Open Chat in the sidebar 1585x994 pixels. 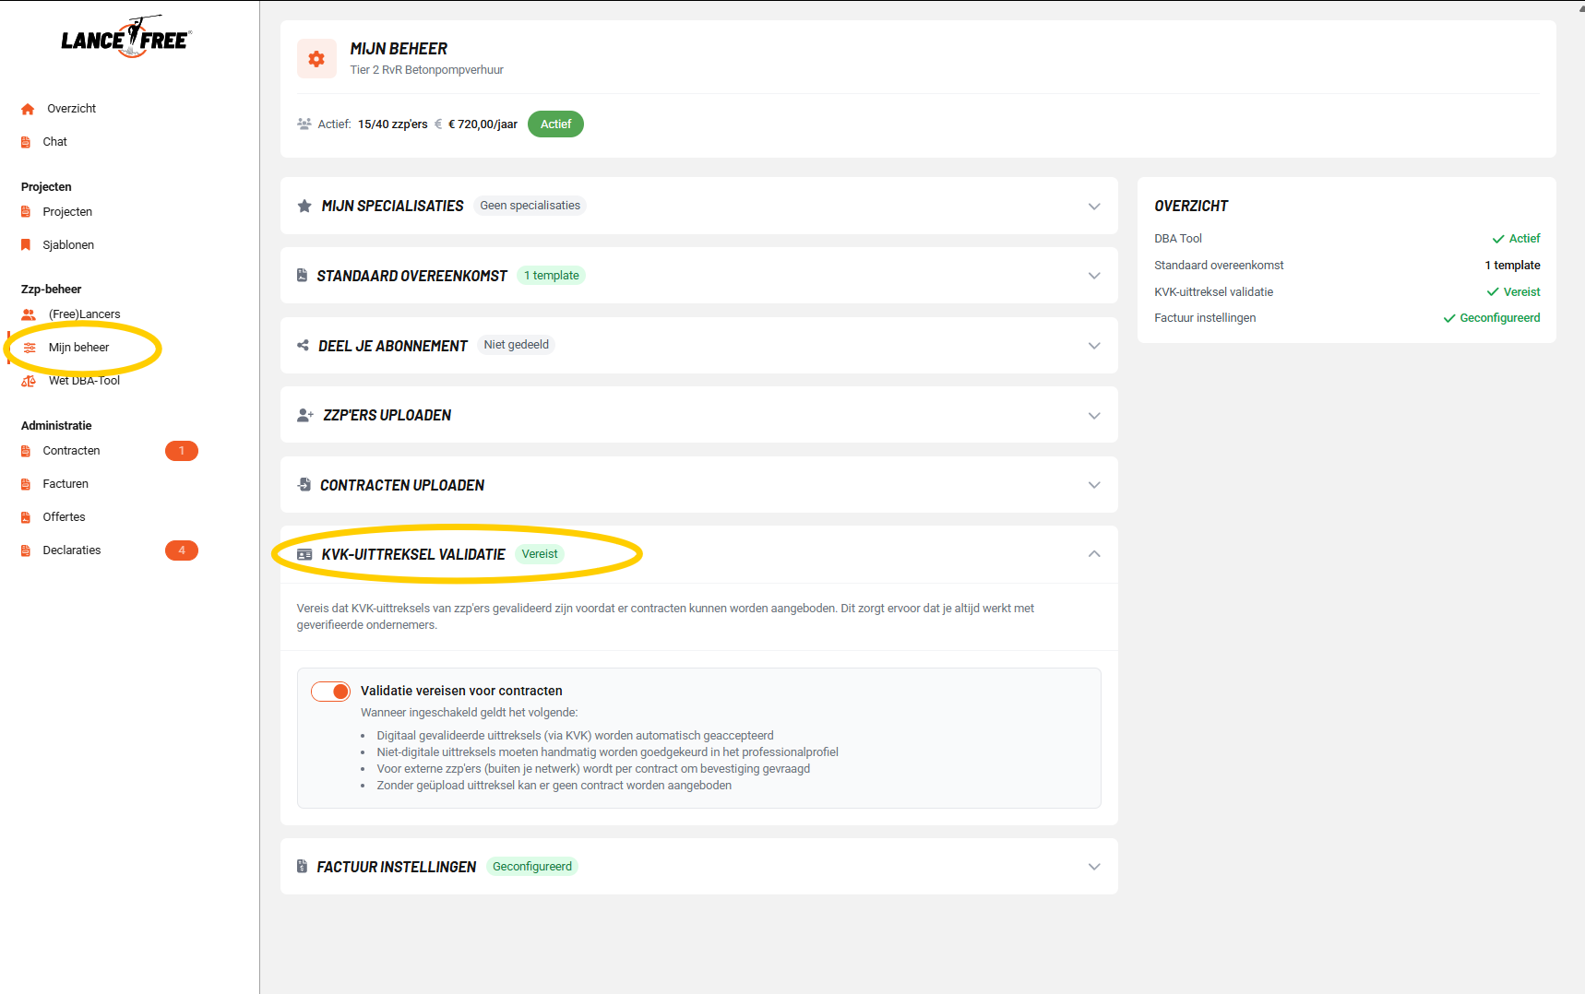click(54, 142)
